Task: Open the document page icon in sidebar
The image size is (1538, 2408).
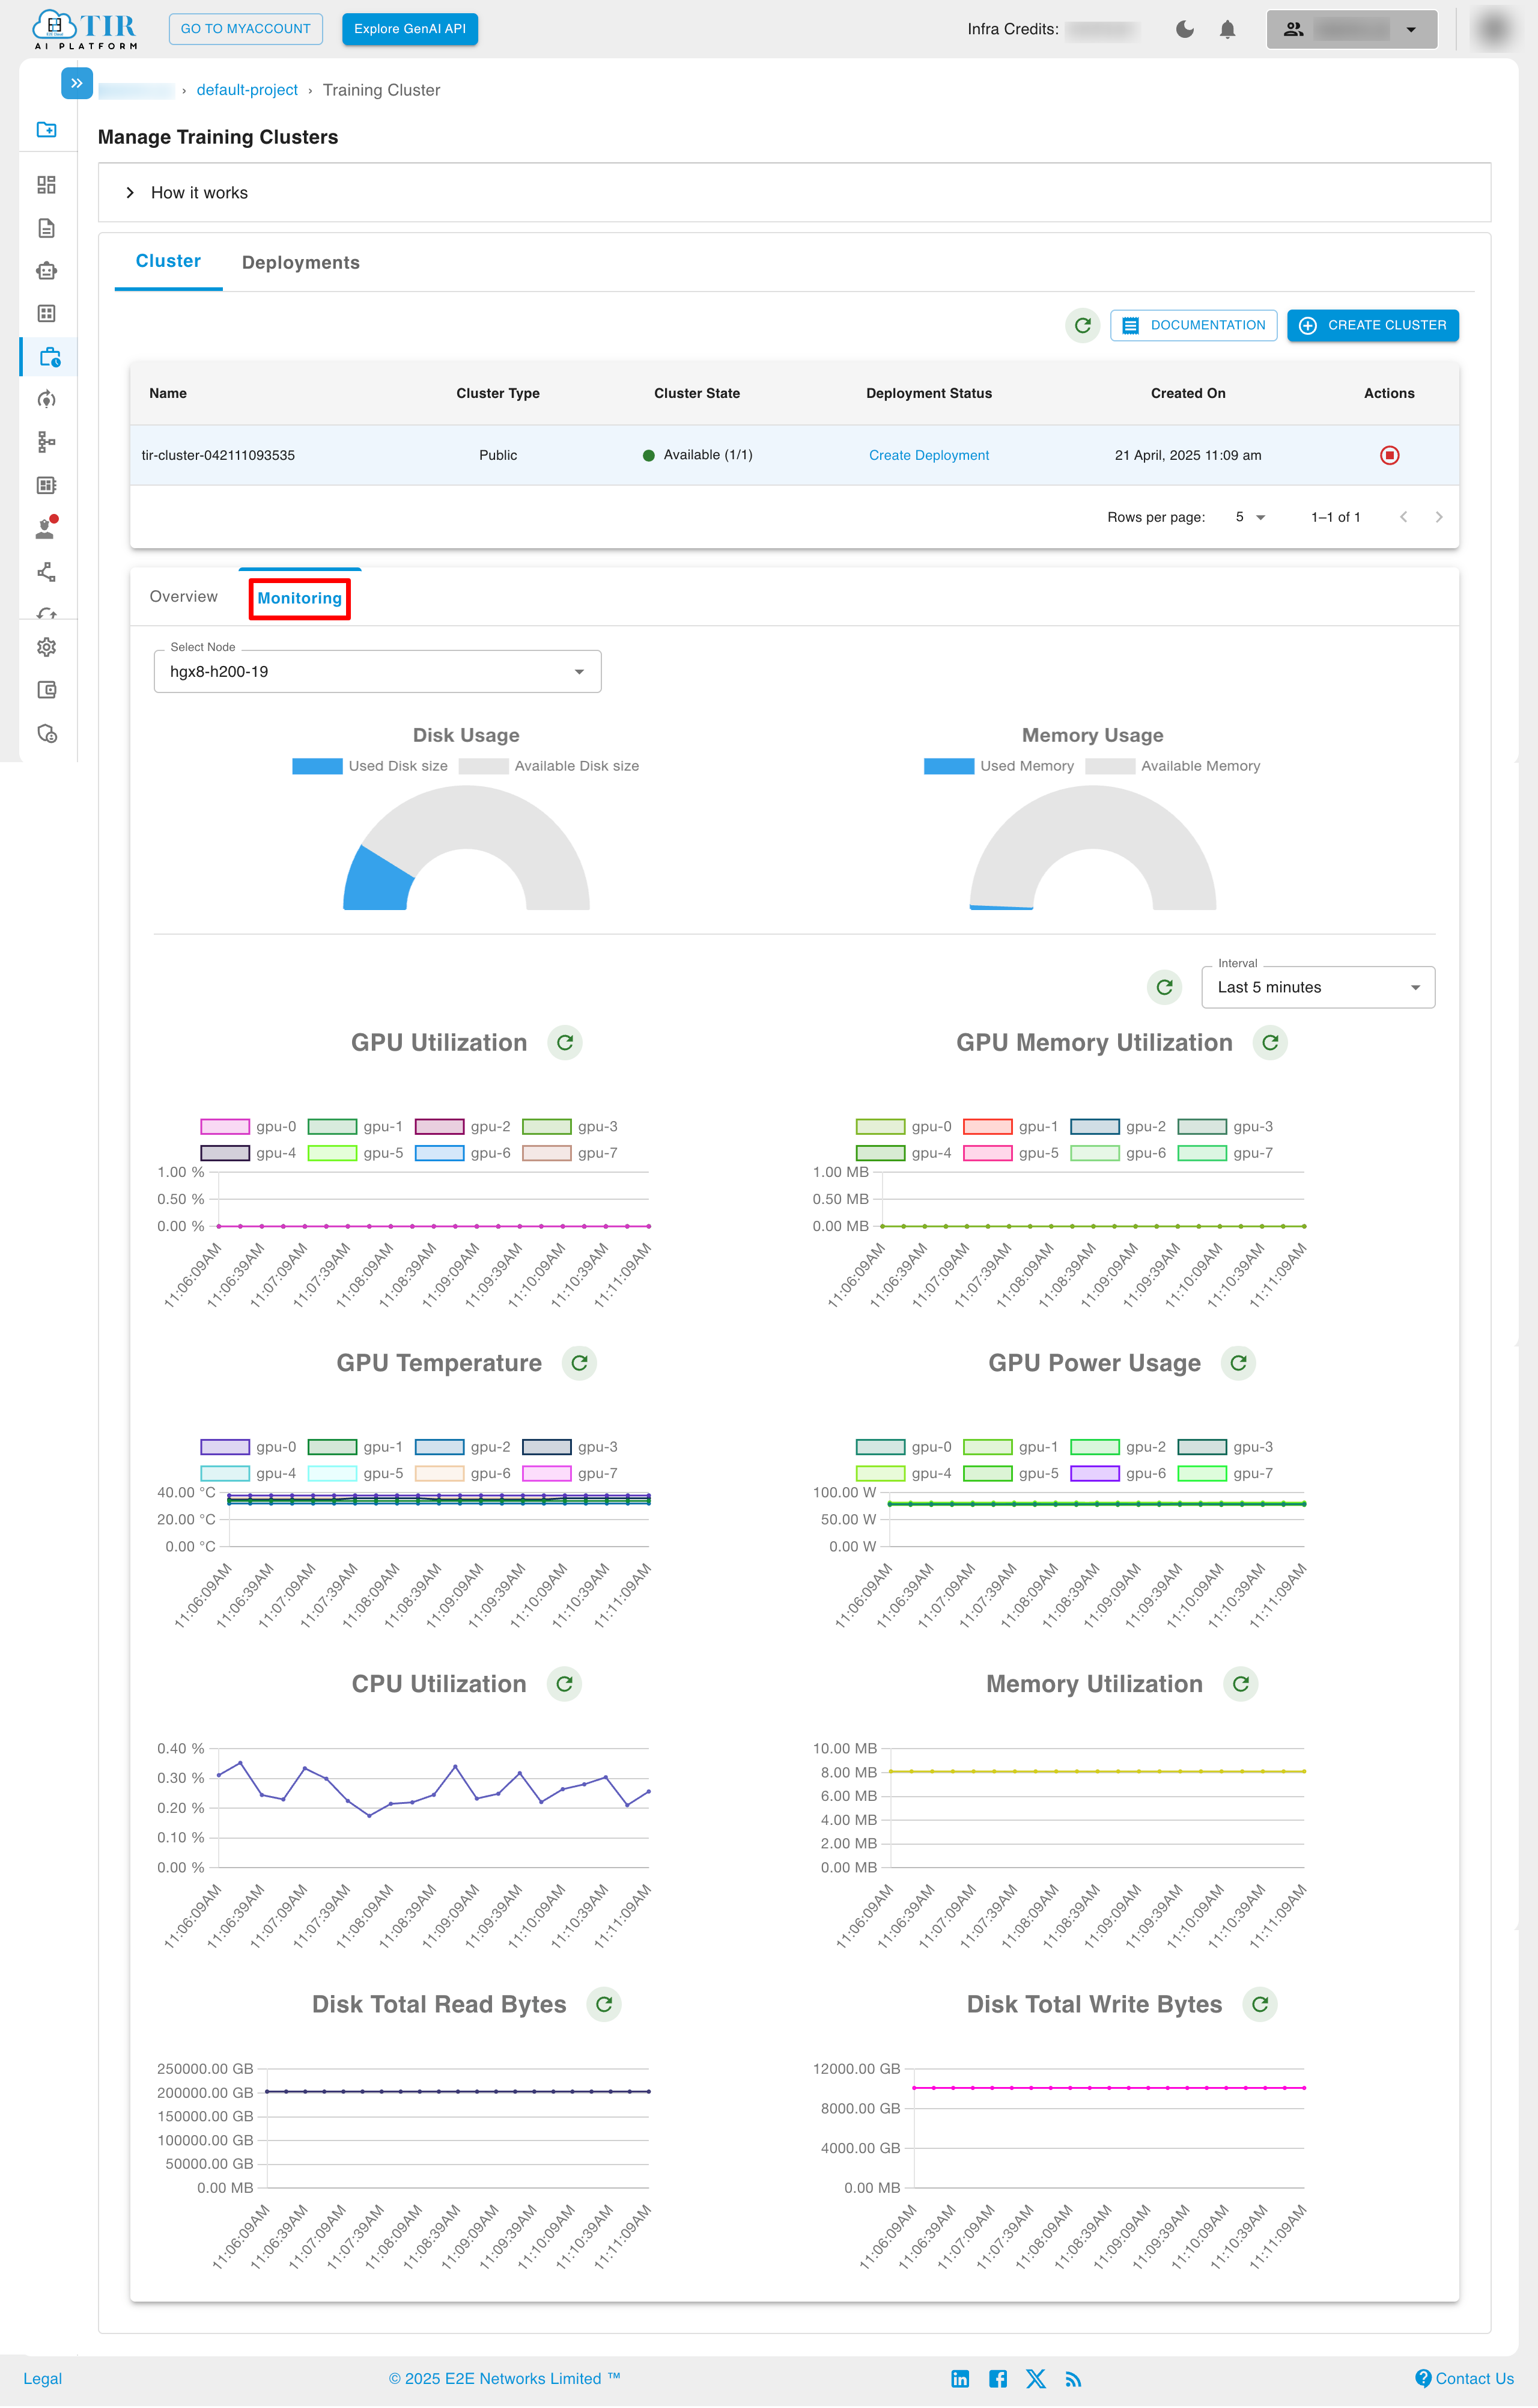Action: pyautogui.click(x=46, y=228)
